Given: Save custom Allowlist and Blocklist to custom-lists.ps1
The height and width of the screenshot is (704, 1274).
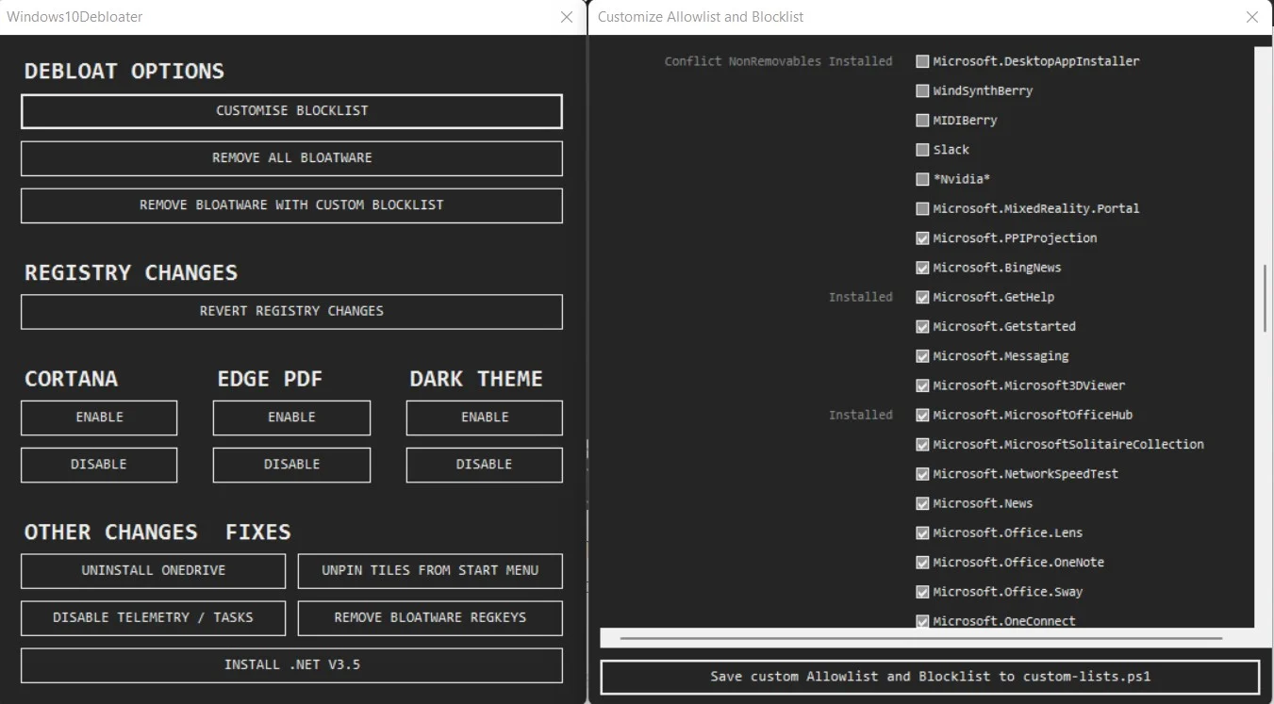Looking at the screenshot, I should (930, 677).
